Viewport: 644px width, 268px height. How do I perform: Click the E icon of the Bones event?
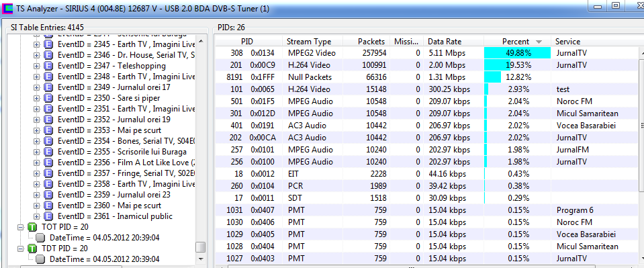pos(49,141)
